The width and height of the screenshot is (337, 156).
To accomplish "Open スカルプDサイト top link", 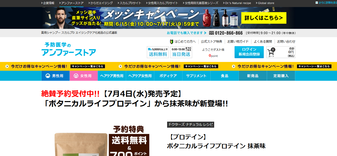I will pos(129,3).
